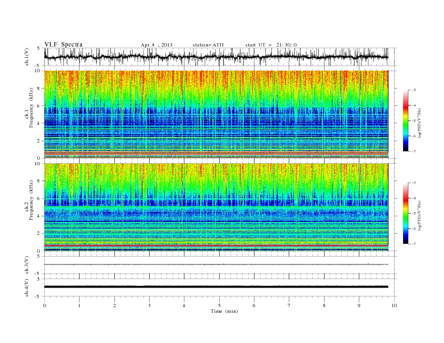
Task: Click the ch.2 frequency tick label "8"
Action: 39,181
